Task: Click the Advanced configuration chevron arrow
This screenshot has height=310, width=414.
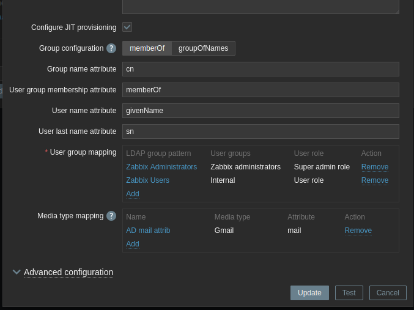Action: (17, 272)
